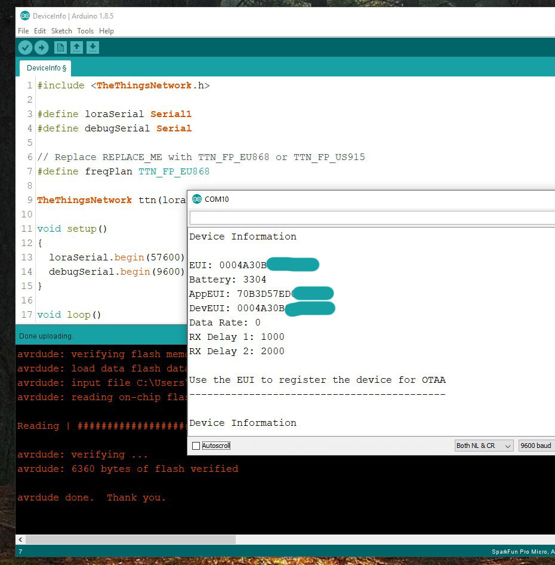555x565 pixels.
Task: Click the Upload arrow icon
Action: [x=41, y=47]
